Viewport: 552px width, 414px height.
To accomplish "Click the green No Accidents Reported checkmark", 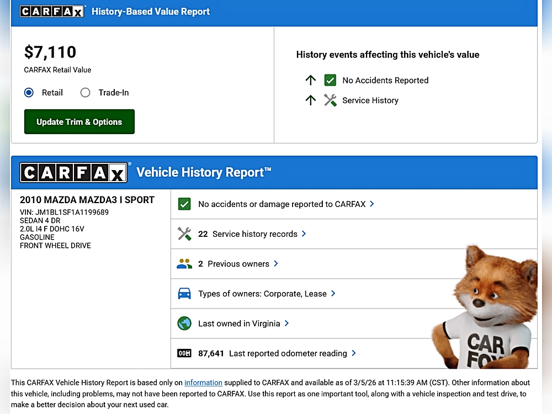I will click(x=330, y=81).
